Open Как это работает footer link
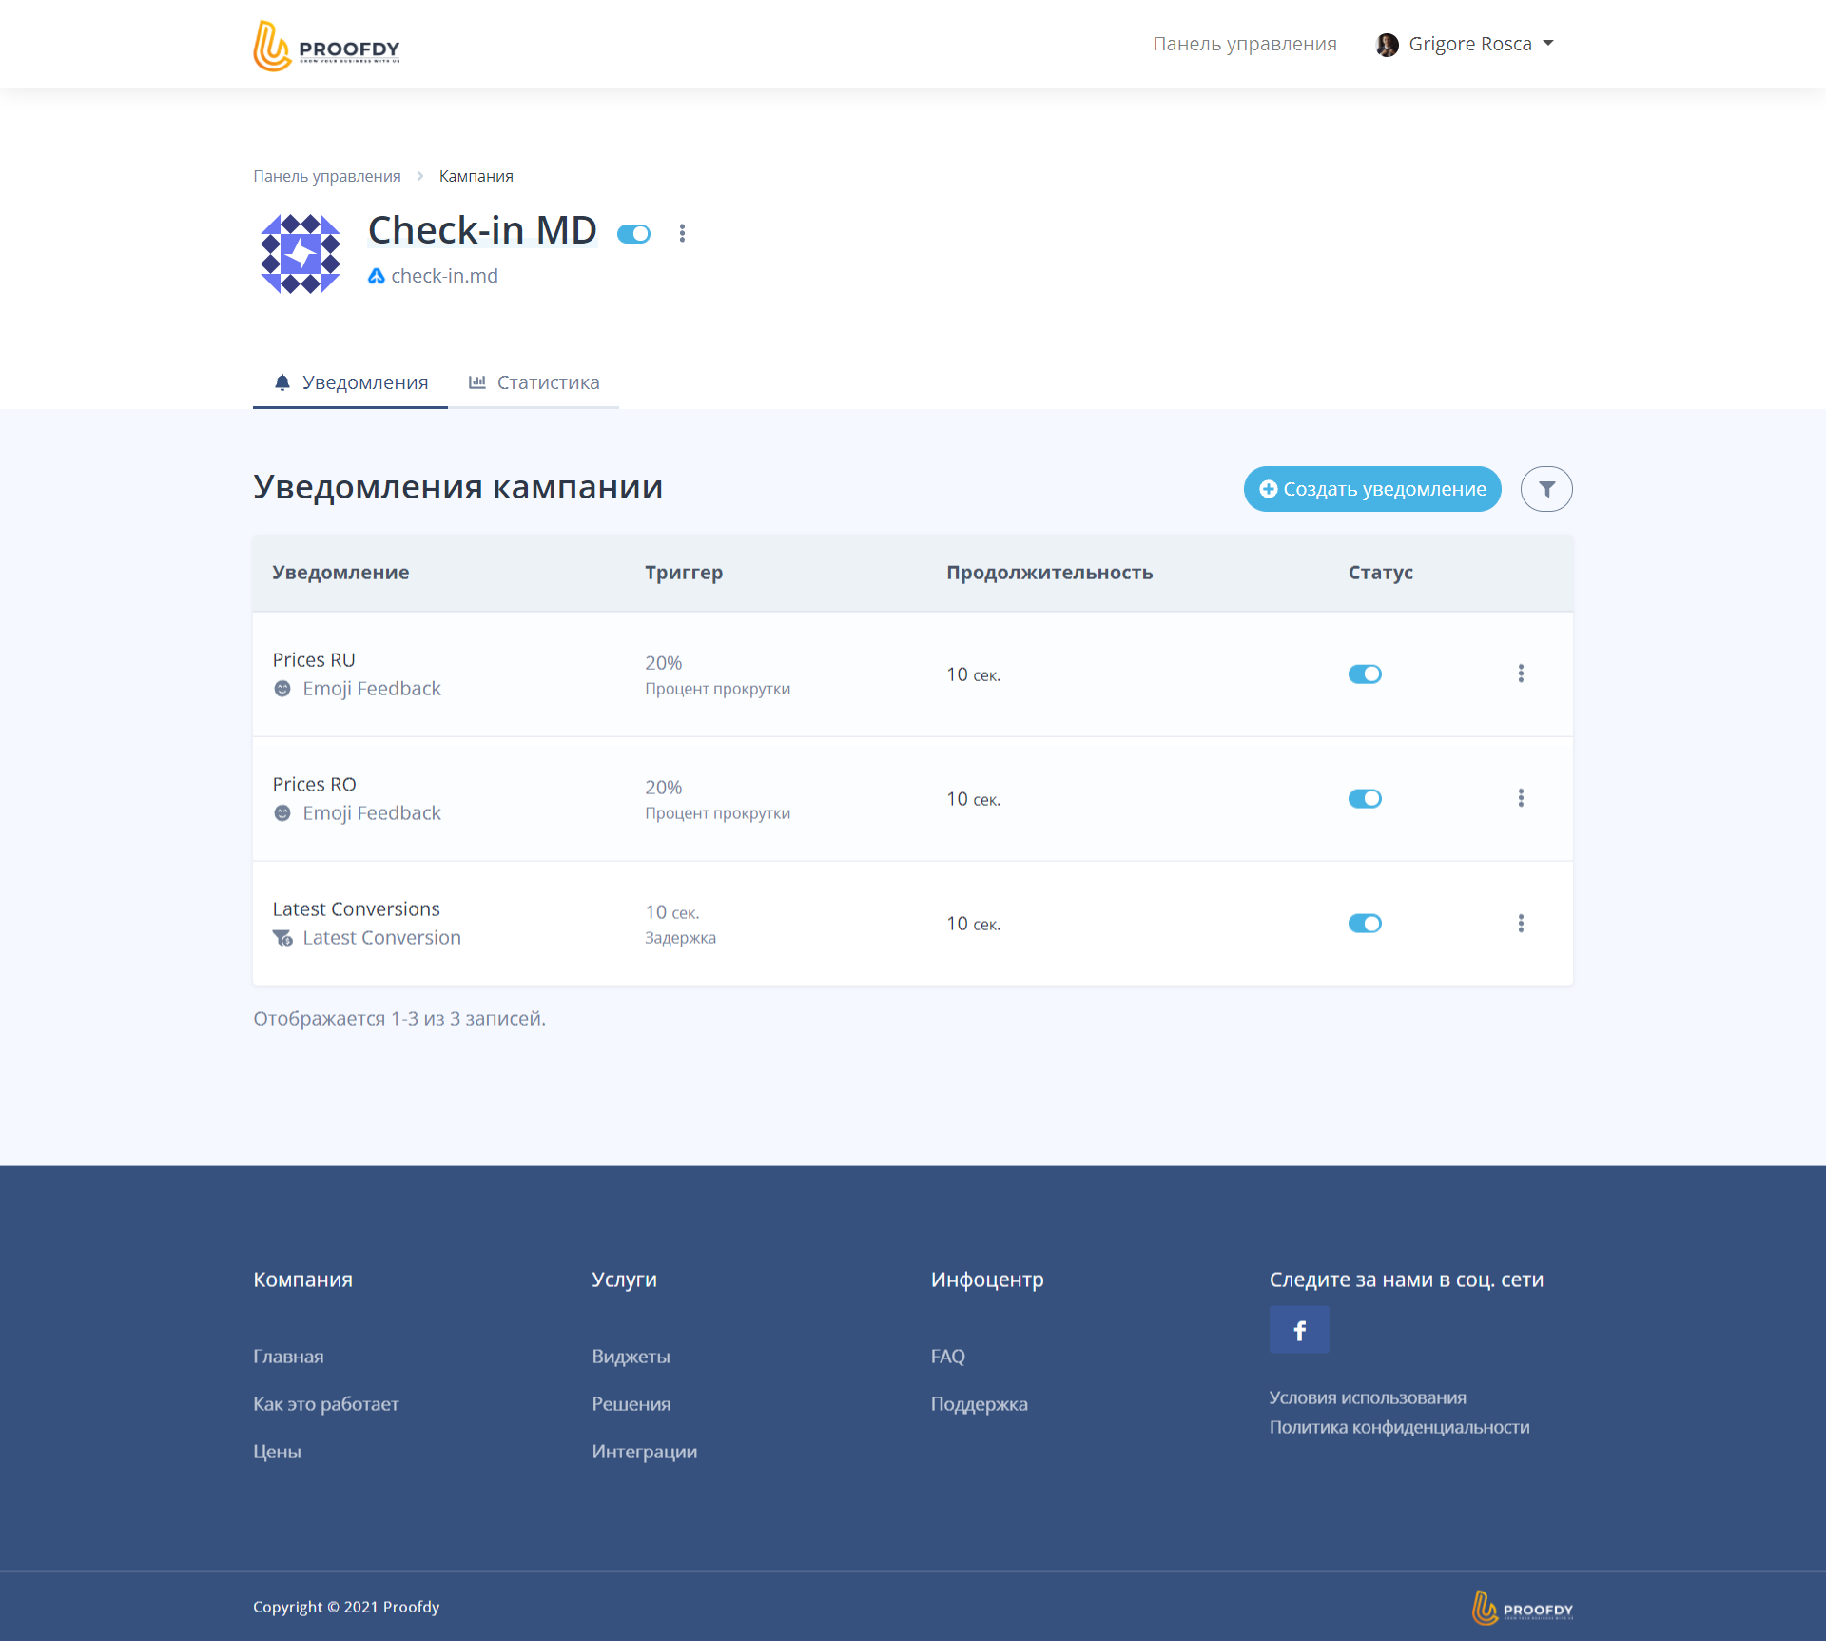 (325, 1404)
